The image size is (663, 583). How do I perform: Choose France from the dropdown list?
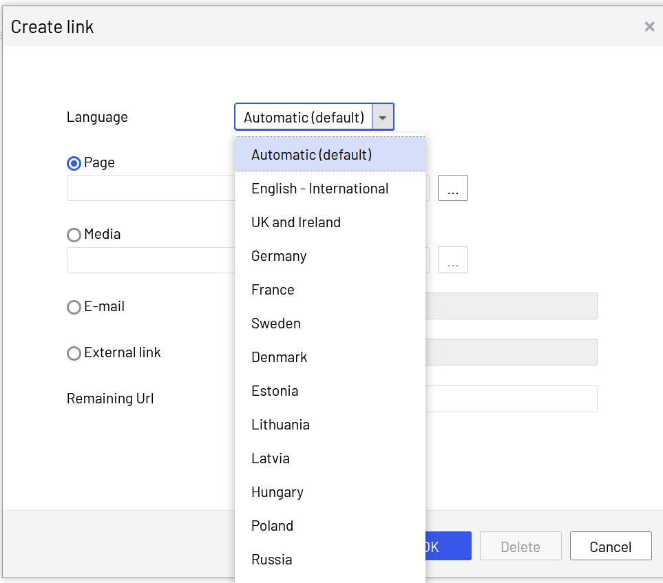tap(273, 290)
